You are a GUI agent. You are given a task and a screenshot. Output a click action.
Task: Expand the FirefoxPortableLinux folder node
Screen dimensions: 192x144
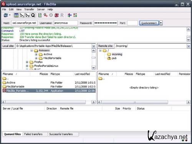click(27, 66)
